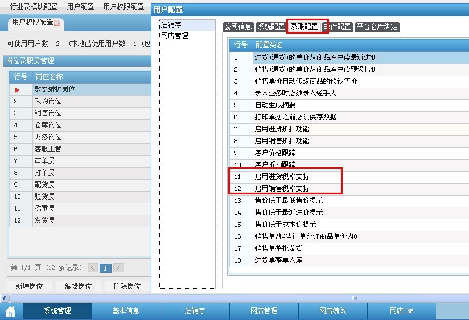Viewport: 469px width, 320px height.
Task: Open 网店绩效 in bottom navigation
Action: [332, 311]
